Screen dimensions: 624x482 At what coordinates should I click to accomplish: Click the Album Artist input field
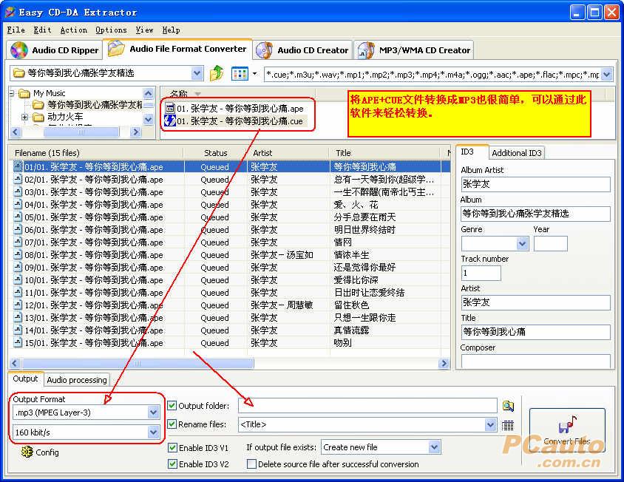pyautogui.click(x=535, y=184)
